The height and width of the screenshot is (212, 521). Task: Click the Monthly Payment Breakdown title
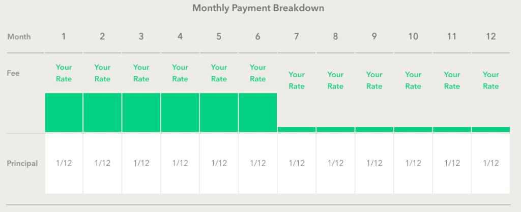pos(258,8)
